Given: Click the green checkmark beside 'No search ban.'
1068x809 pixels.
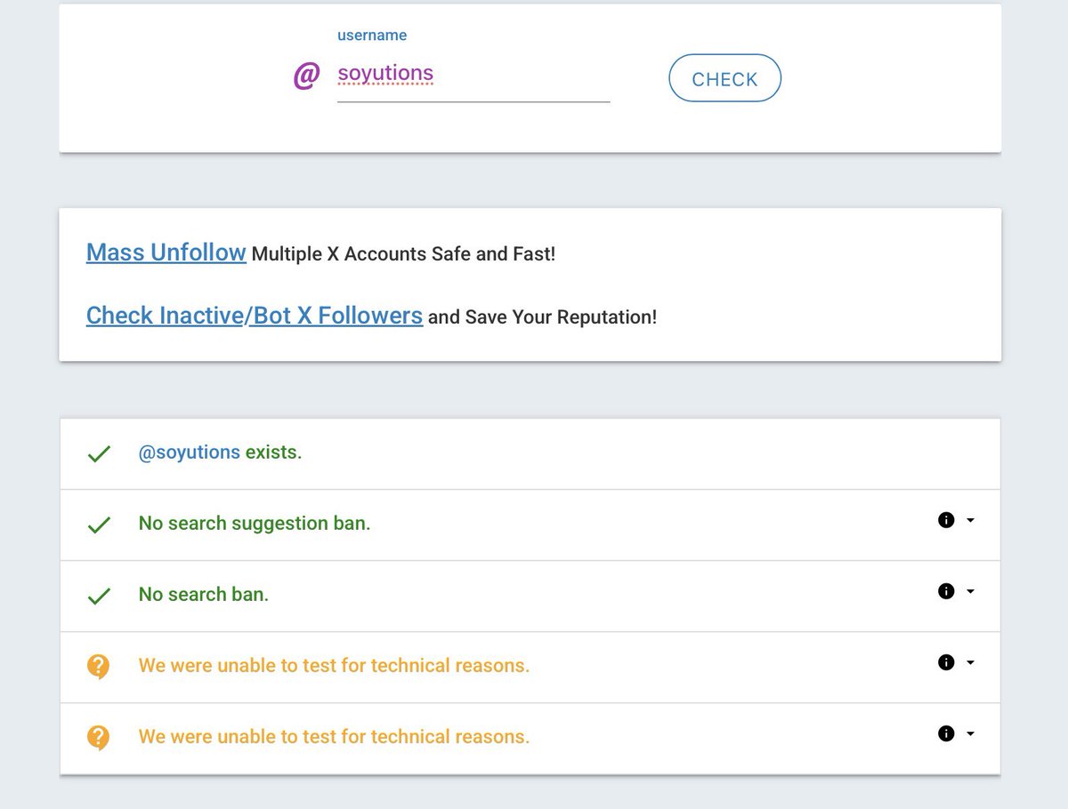Looking at the screenshot, I should [99, 596].
